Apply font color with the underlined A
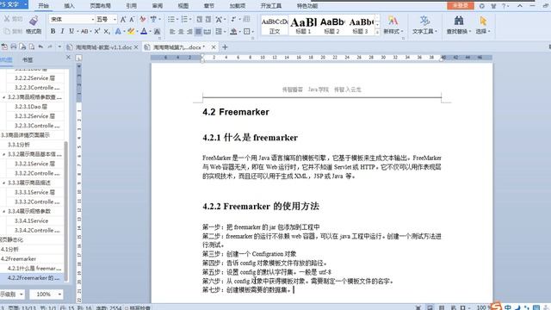 coord(144,31)
